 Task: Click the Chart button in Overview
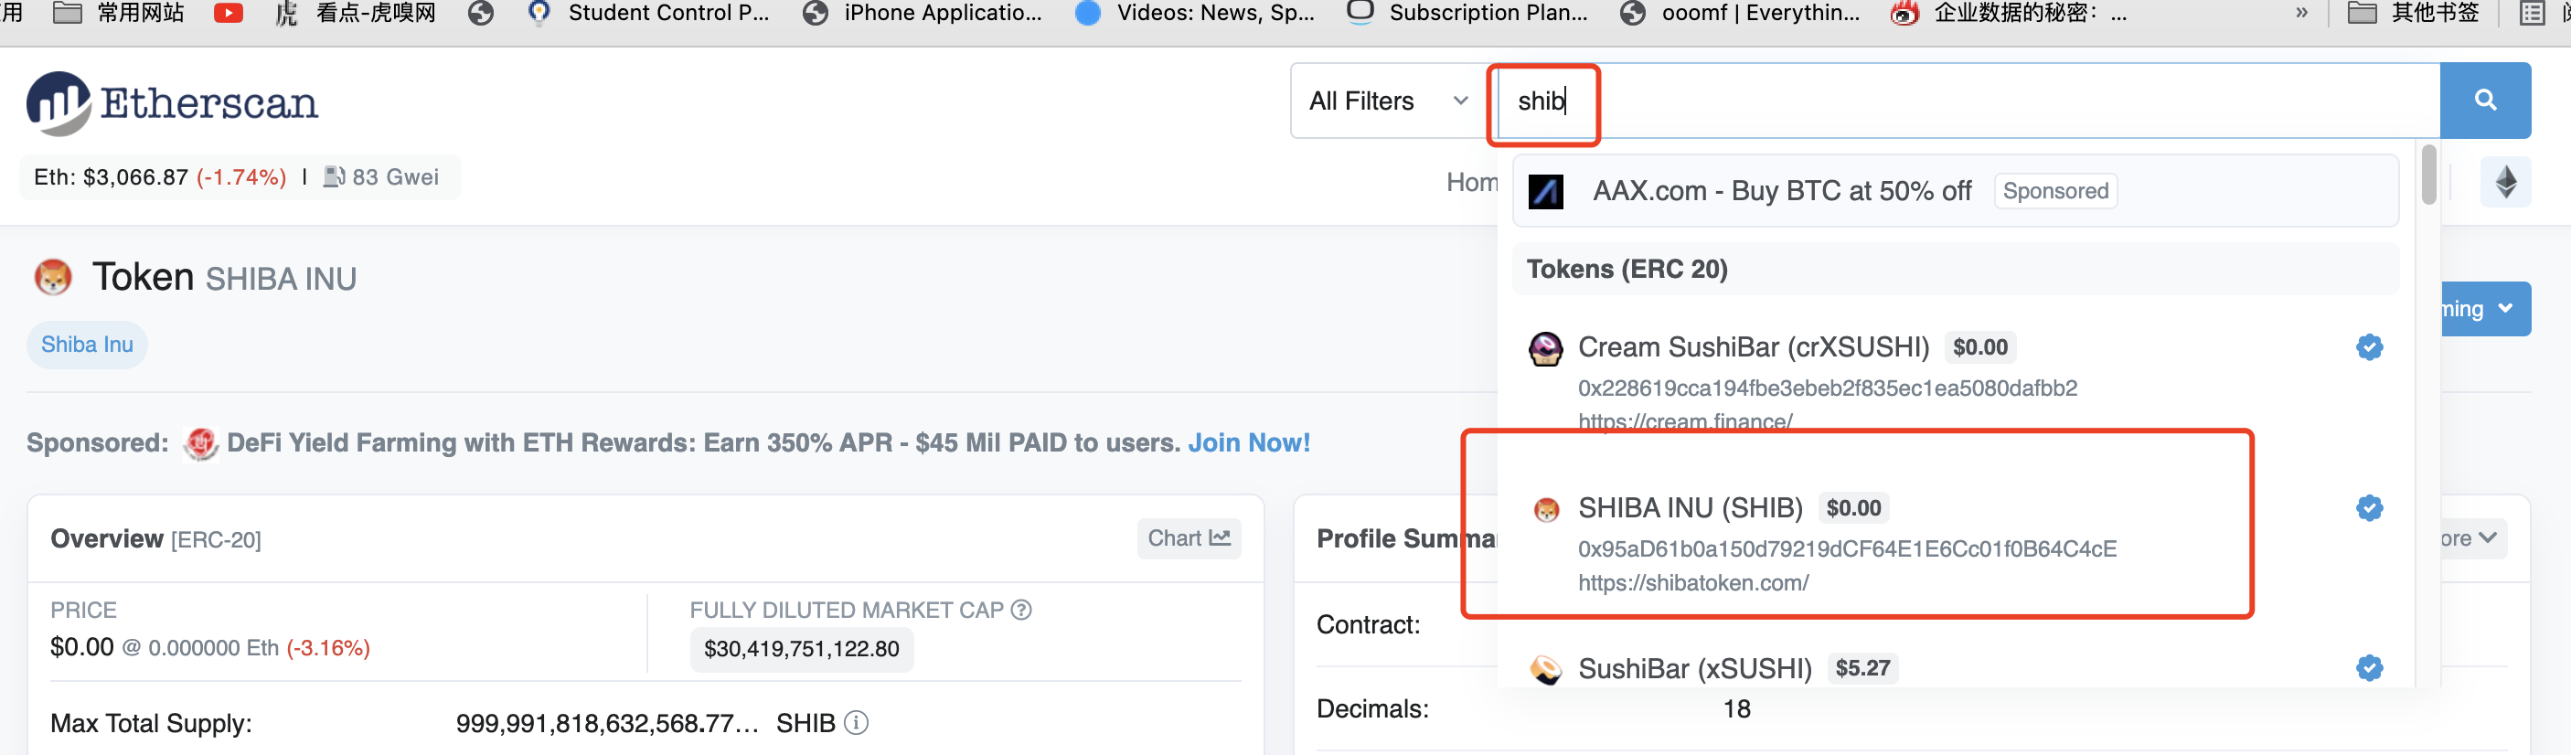click(x=1188, y=538)
